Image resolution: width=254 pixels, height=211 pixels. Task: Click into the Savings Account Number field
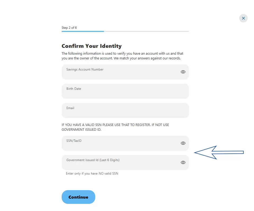pos(125,72)
